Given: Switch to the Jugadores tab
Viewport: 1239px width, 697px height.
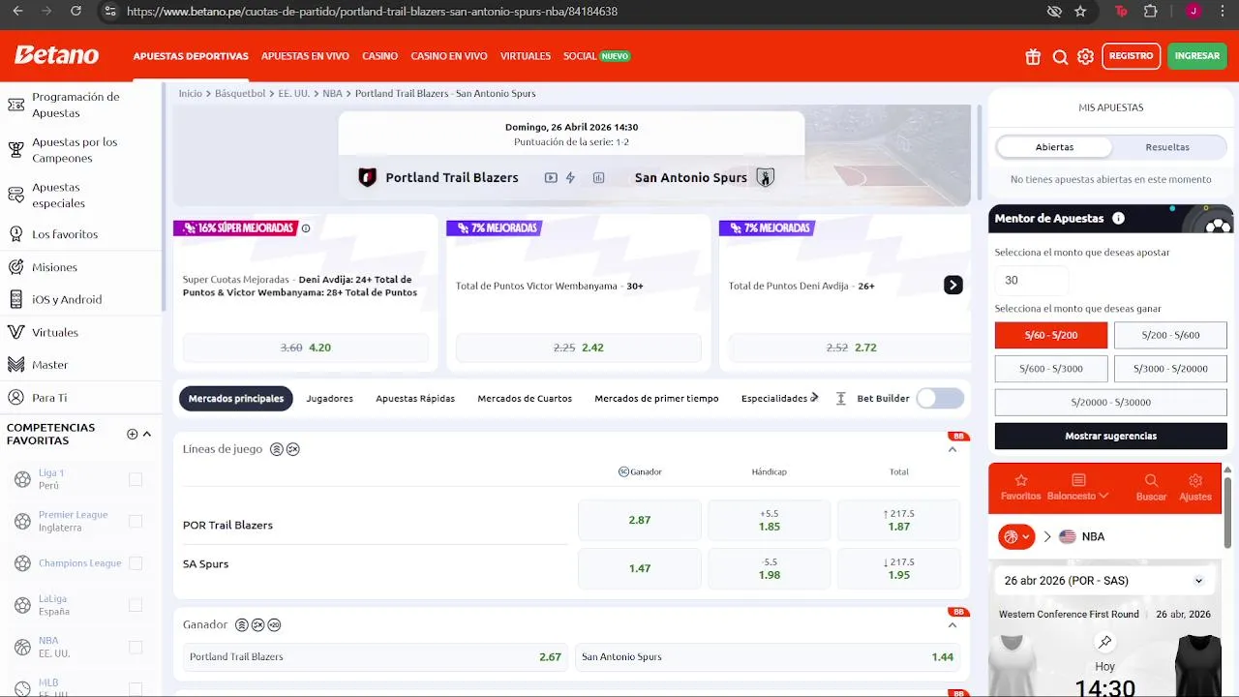Looking at the screenshot, I should (329, 398).
